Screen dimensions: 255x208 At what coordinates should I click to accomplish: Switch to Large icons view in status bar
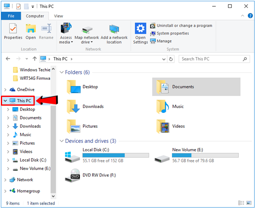(x=249, y=203)
